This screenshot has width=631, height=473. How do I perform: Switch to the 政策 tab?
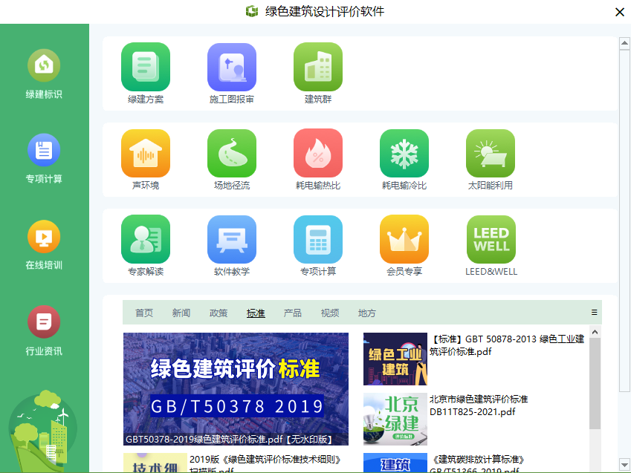pyautogui.click(x=219, y=313)
